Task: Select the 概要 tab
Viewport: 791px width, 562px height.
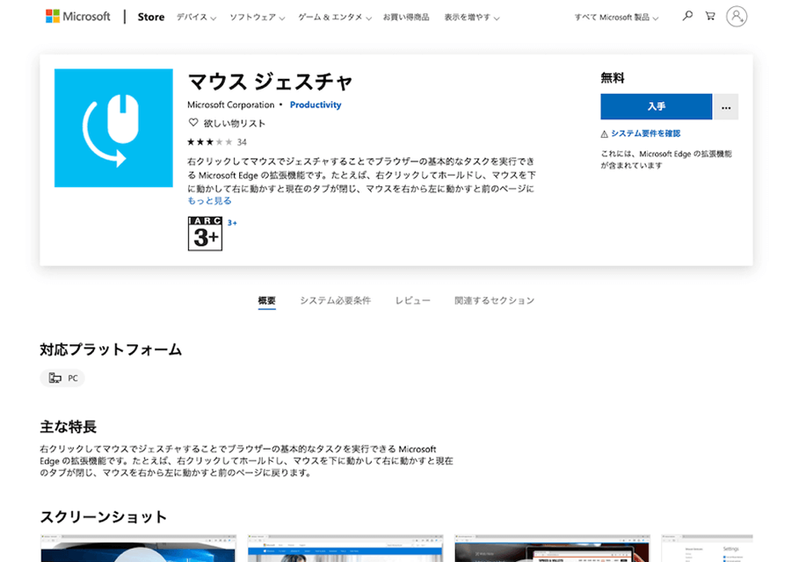Action: [267, 301]
